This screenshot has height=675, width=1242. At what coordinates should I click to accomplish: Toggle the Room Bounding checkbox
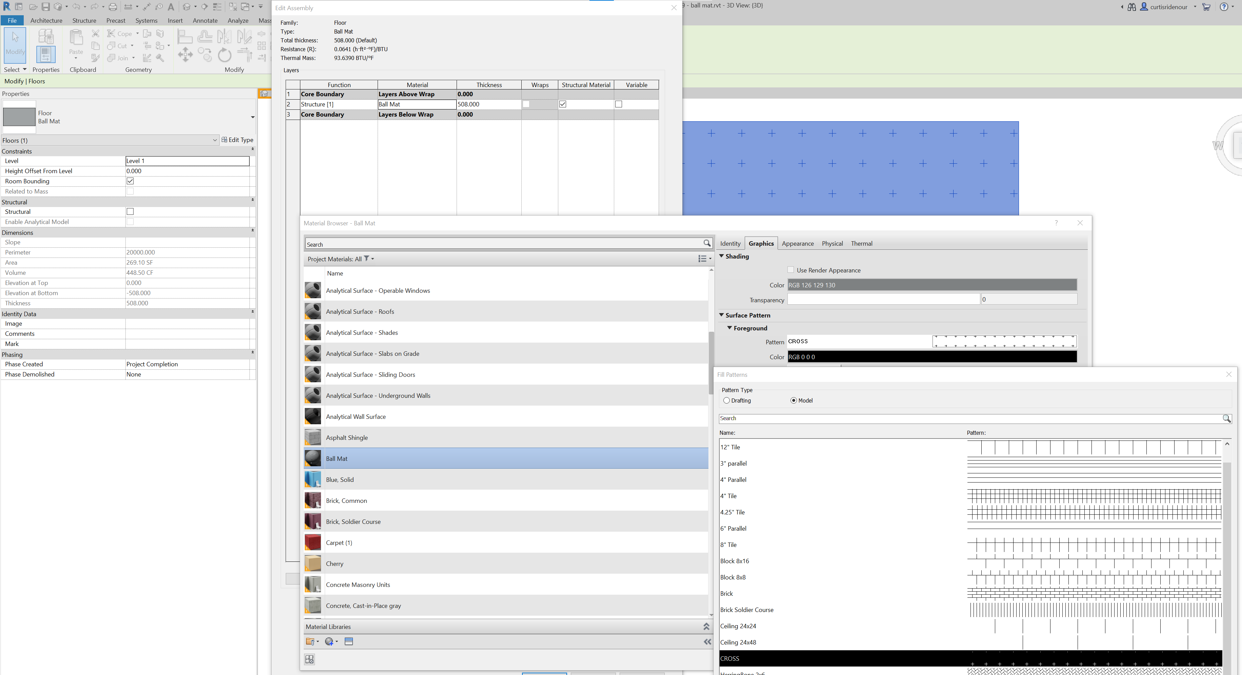[x=130, y=181]
